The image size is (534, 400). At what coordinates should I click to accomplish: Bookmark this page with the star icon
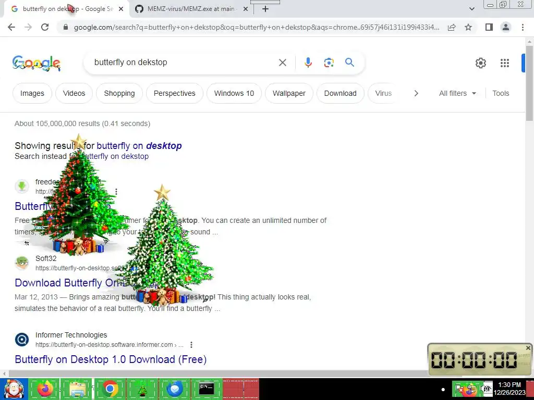(x=468, y=27)
